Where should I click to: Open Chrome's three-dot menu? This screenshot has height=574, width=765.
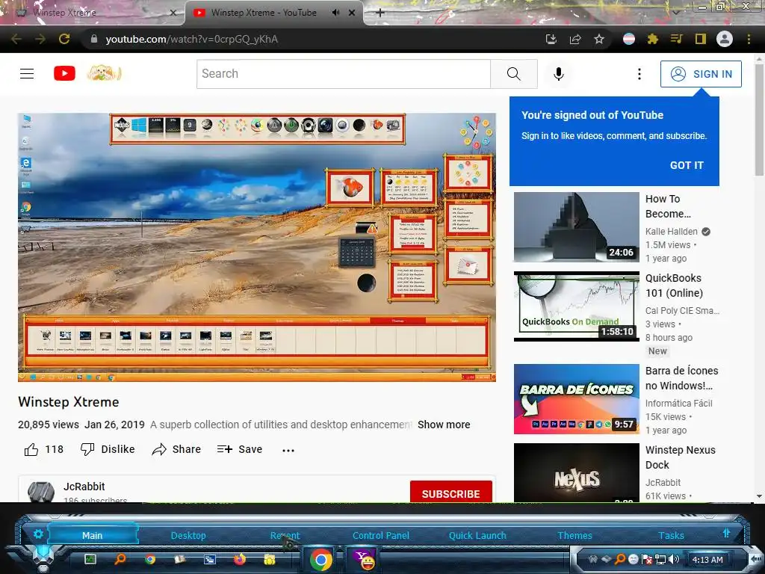pyautogui.click(x=749, y=39)
